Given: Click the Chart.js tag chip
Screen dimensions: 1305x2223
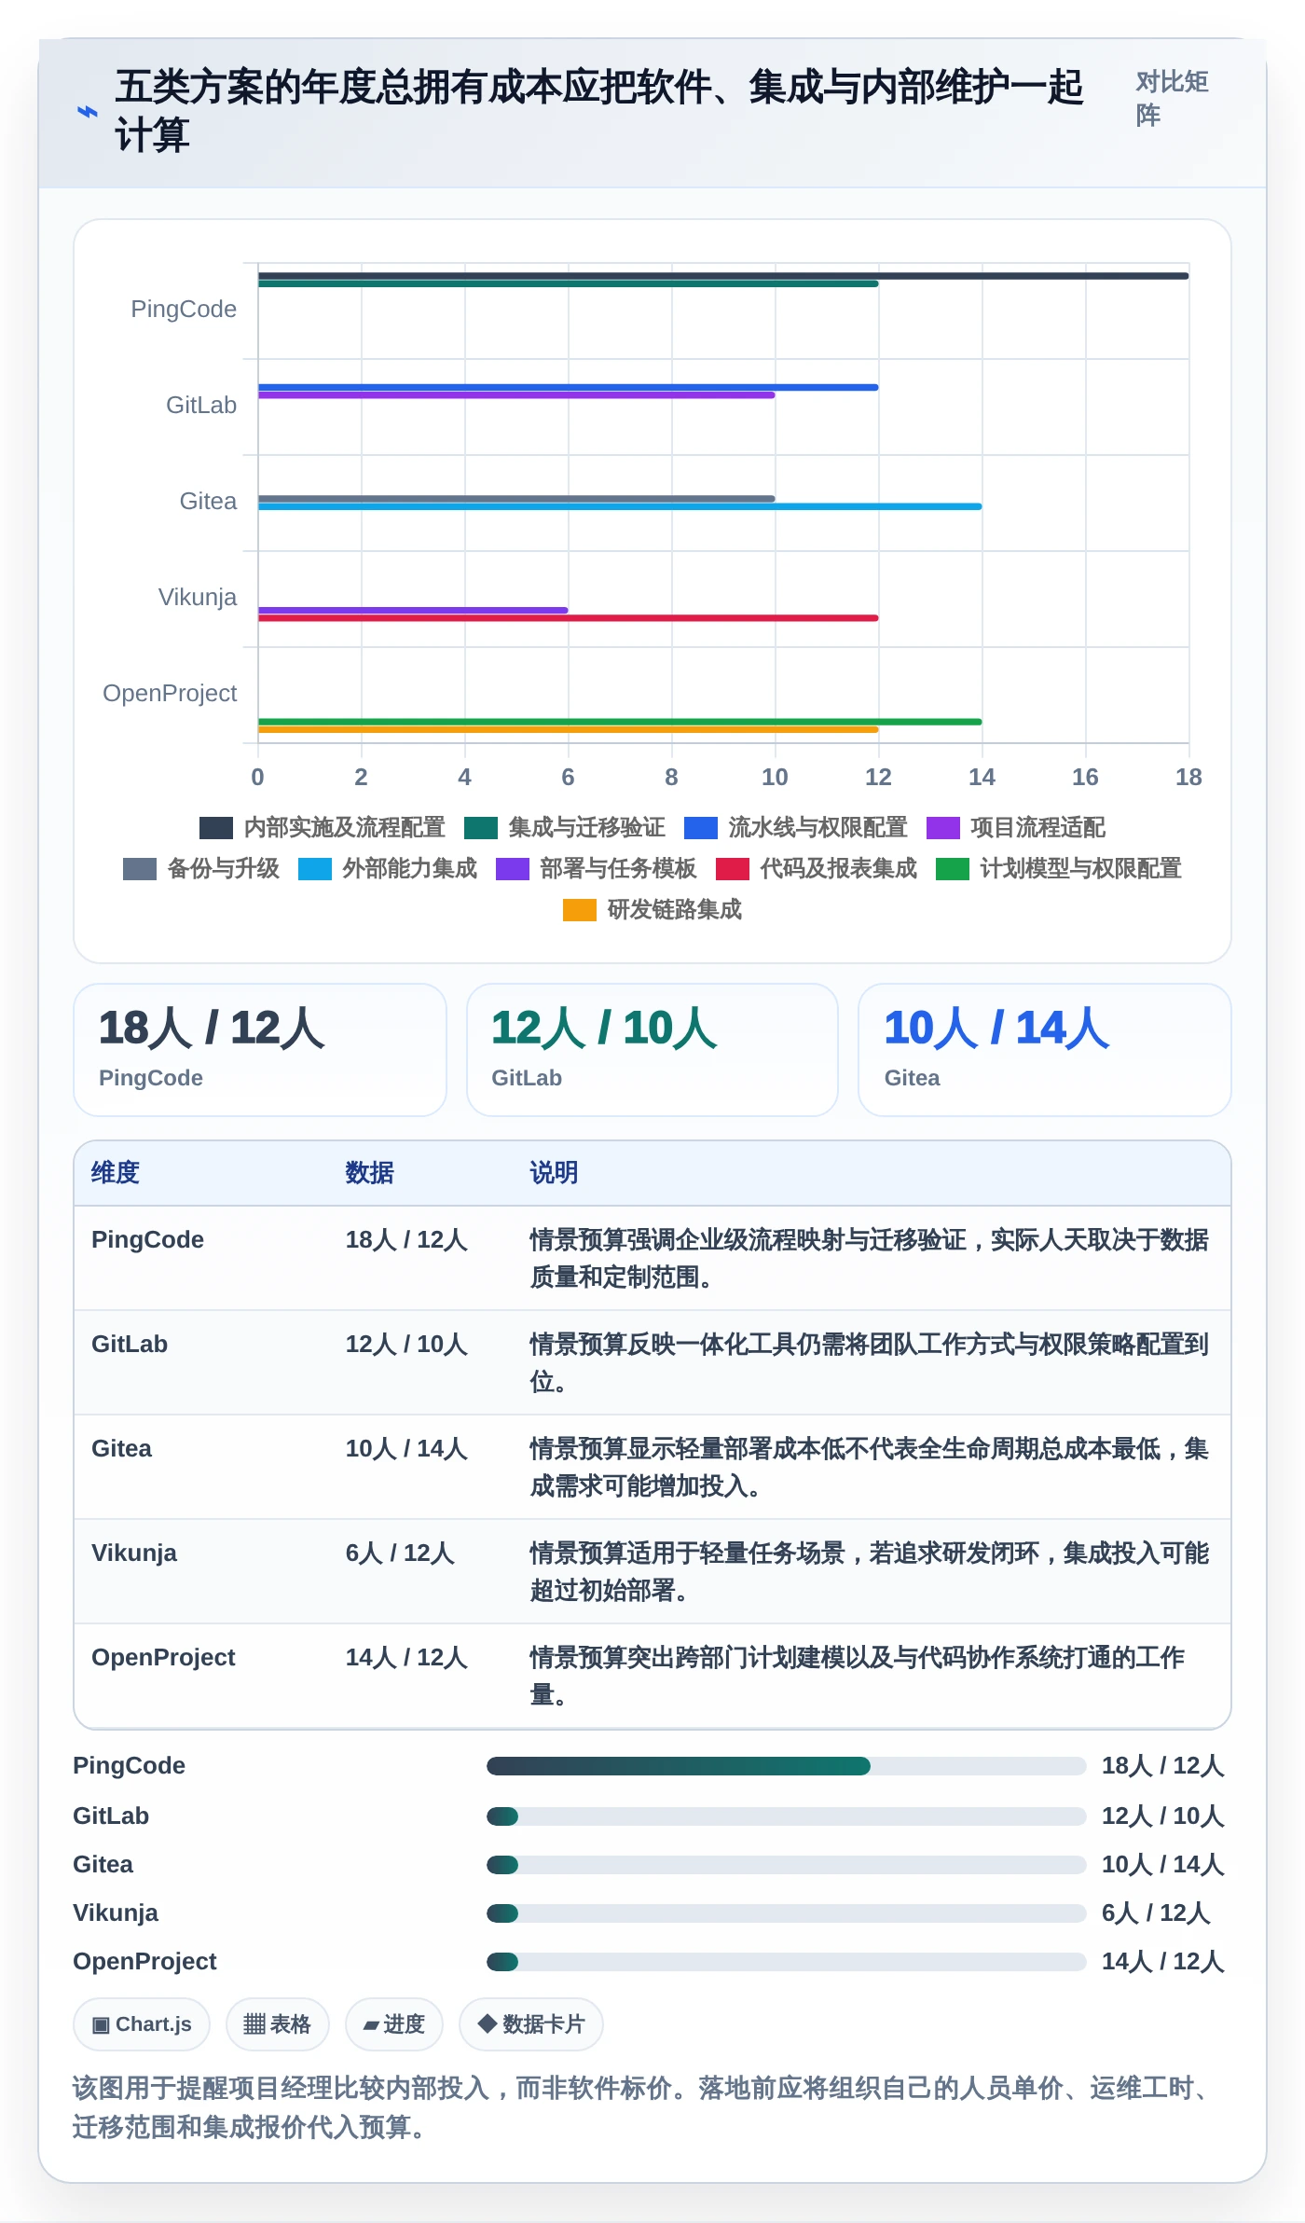Looking at the screenshot, I should 142,2024.
